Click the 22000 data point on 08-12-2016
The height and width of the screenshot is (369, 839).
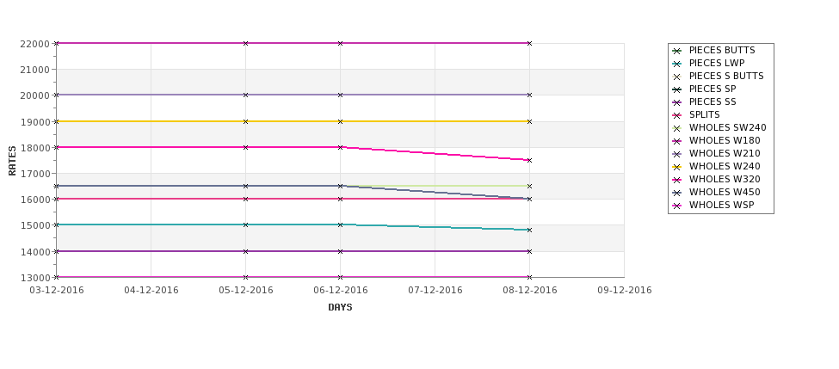pyautogui.click(x=529, y=43)
